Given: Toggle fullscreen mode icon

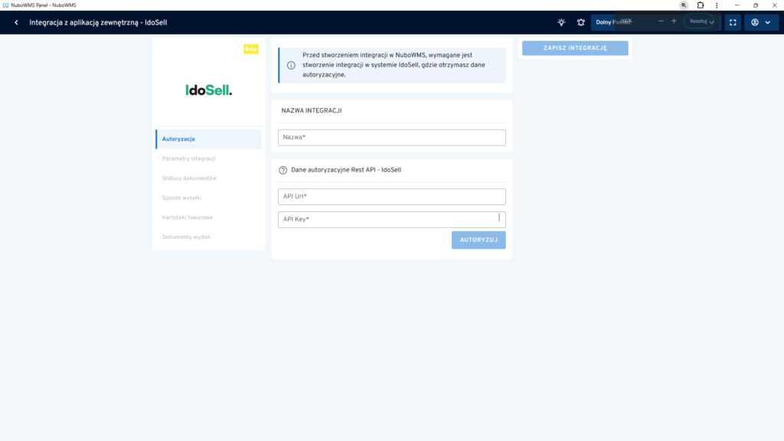Looking at the screenshot, I should click(733, 22).
